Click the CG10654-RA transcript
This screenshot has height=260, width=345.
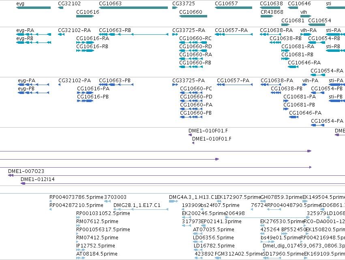pos(318,75)
